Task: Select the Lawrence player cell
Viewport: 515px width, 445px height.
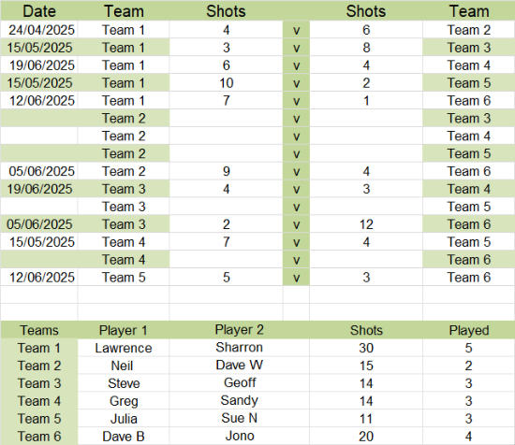Action: tap(124, 348)
